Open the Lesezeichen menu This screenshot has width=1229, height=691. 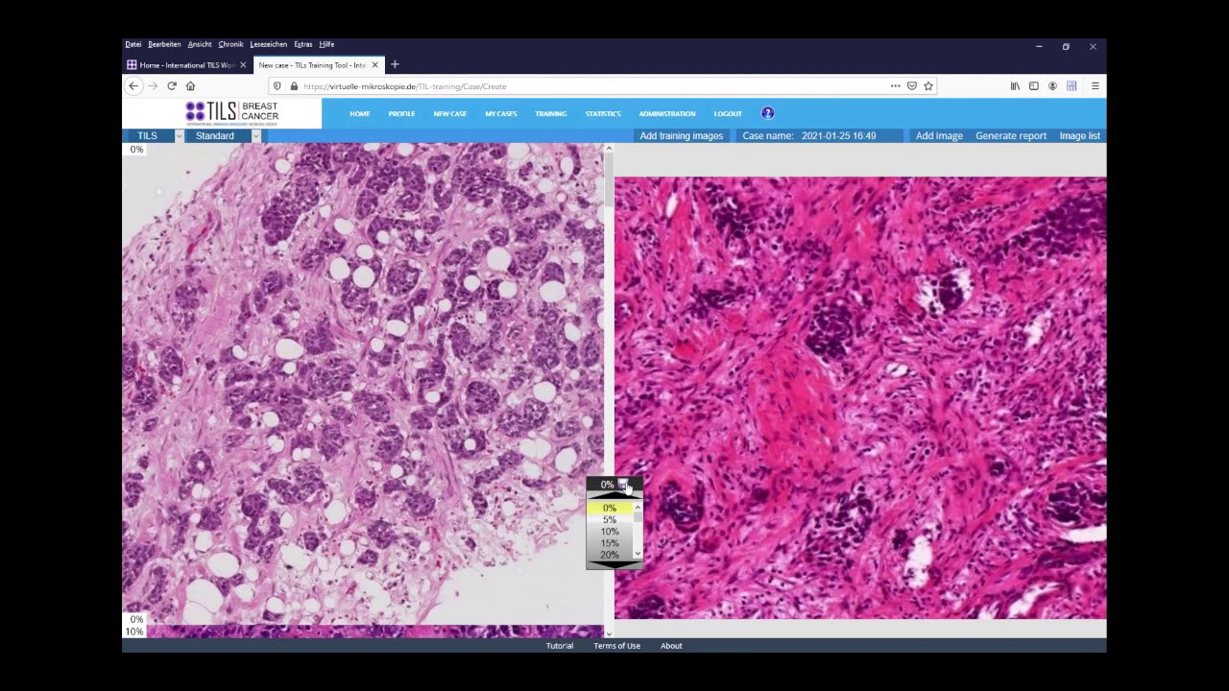click(269, 44)
